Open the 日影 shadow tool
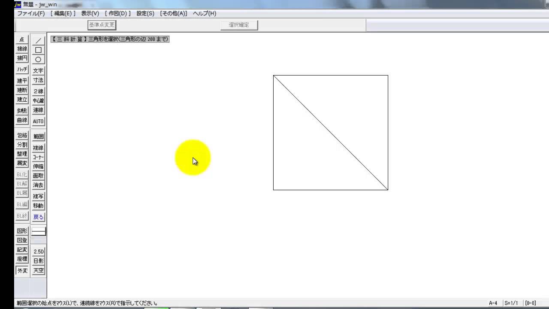This screenshot has width=549, height=309. [x=38, y=261]
